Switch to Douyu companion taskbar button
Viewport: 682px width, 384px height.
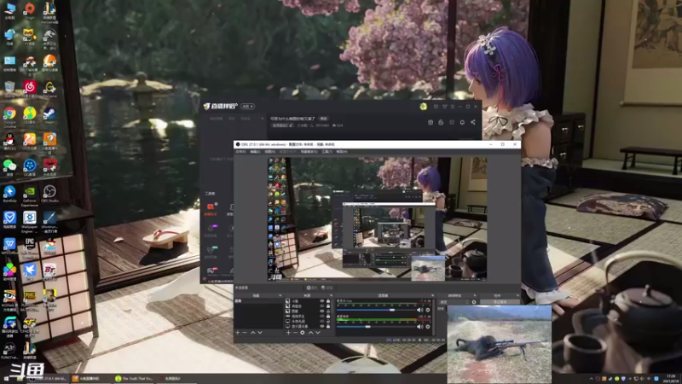pyautogui.click(x=90, y=378)
